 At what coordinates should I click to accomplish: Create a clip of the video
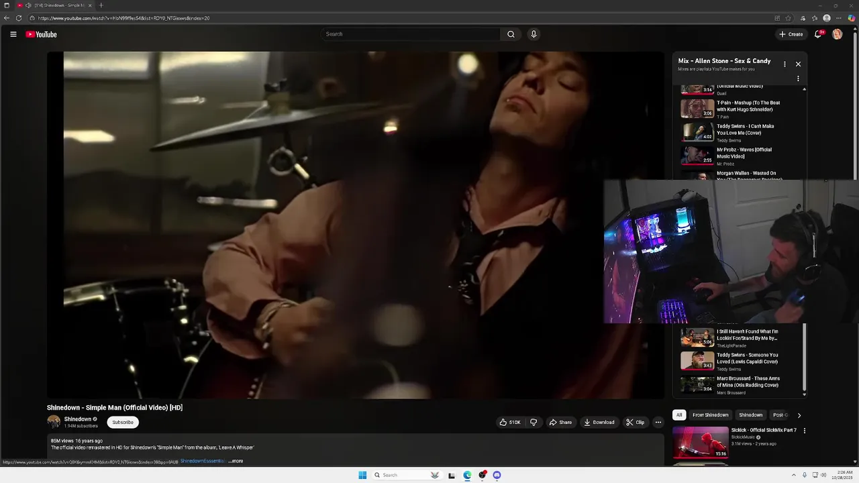pos(635,422)
